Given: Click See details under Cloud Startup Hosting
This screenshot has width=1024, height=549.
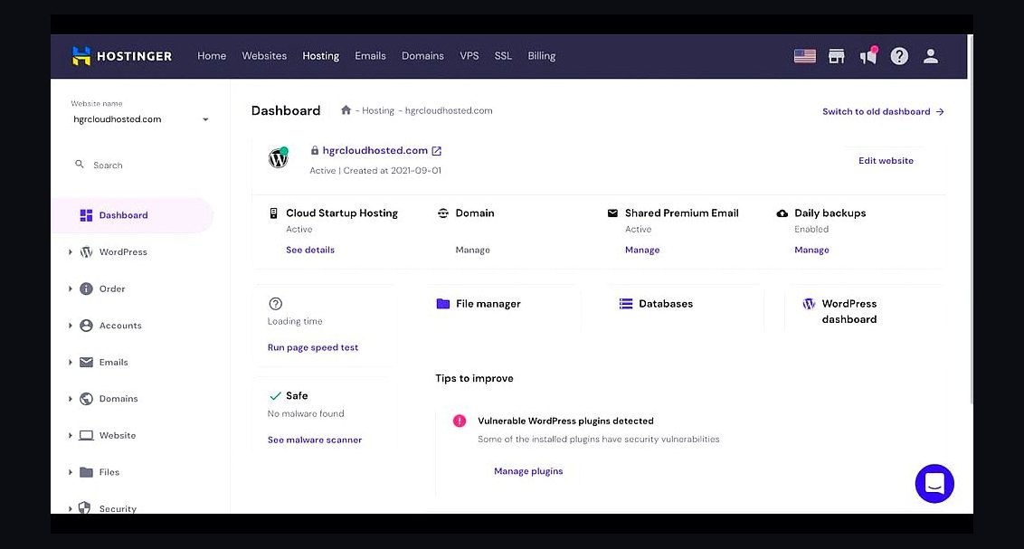Looking at the screenshot, I should tap(310, 250).
